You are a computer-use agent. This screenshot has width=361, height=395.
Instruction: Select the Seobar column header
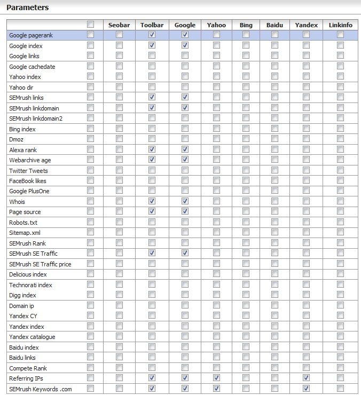click(119, 25)
